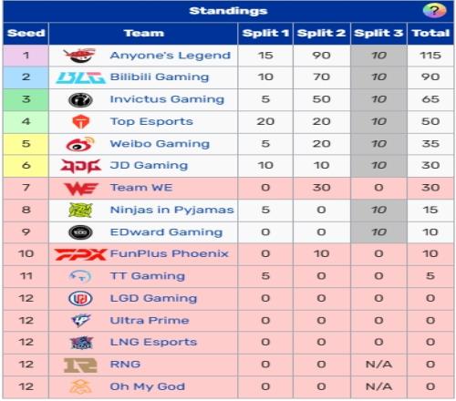Click the JD Gaming red logo

[80, 166]
